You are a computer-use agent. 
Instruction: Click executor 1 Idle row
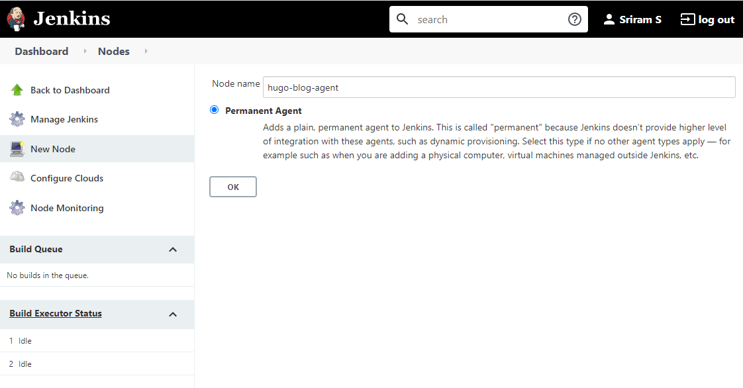click(97, 340)
